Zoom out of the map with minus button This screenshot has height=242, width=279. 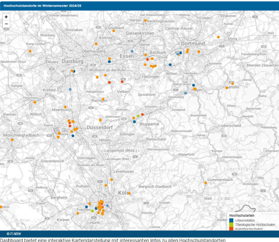6,24
